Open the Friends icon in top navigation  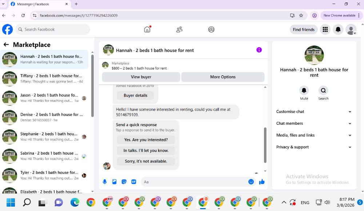pos(179,29)
